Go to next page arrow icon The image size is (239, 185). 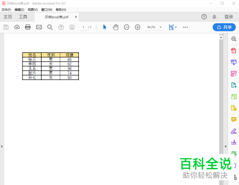tap(72, 27)
